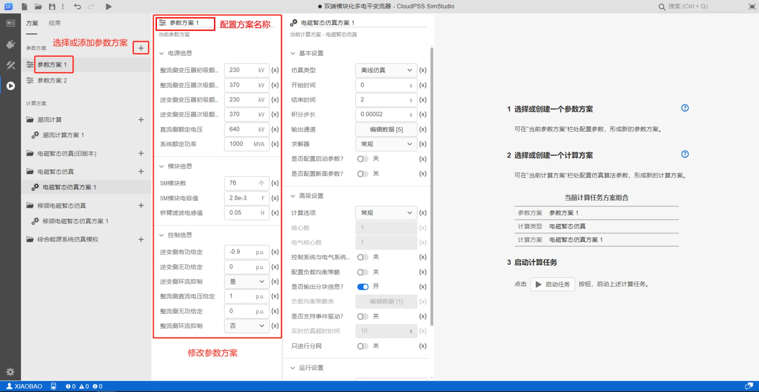Select 电磁暂态仿真方案 1 in tree
759x392 pixels.
(x=86, y=187)
